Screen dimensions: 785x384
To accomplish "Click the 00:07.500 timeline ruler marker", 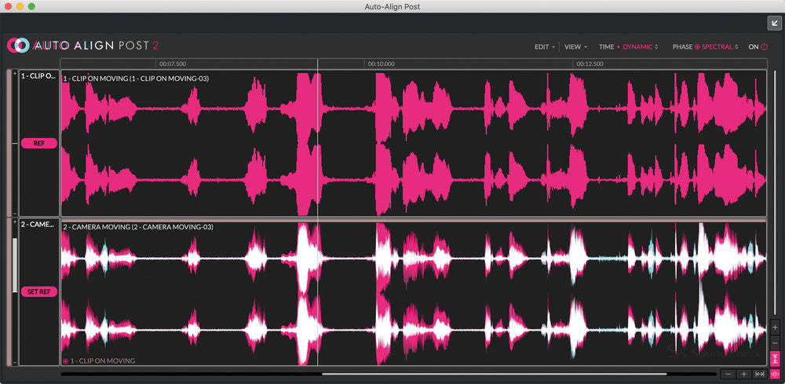I will coord(173,64).
